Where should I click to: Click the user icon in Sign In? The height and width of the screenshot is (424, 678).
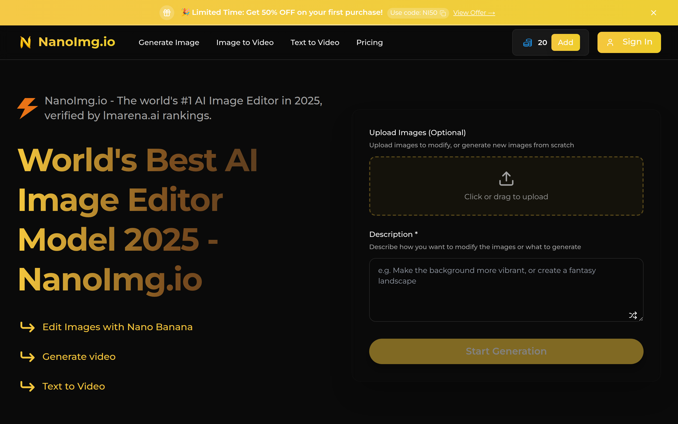610,42
